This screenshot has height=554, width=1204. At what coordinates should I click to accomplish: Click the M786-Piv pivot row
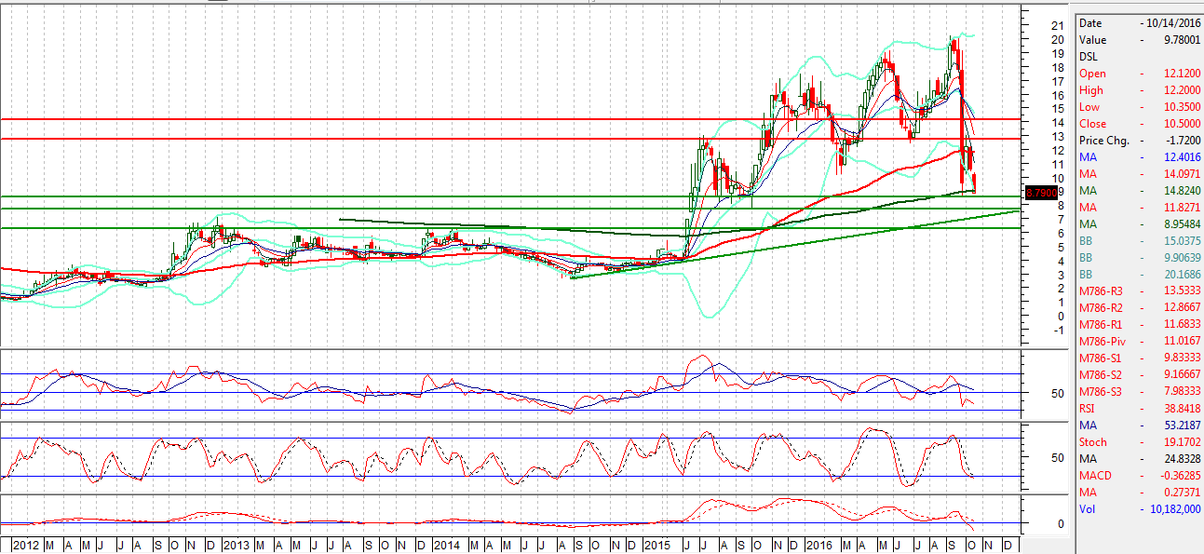(1140, 342)
